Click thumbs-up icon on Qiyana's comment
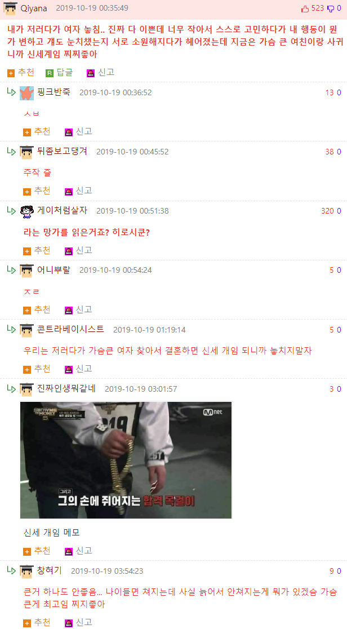 click(x=305, y=8)
